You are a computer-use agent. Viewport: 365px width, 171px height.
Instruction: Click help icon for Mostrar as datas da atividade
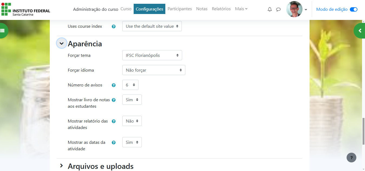(114, 142)
